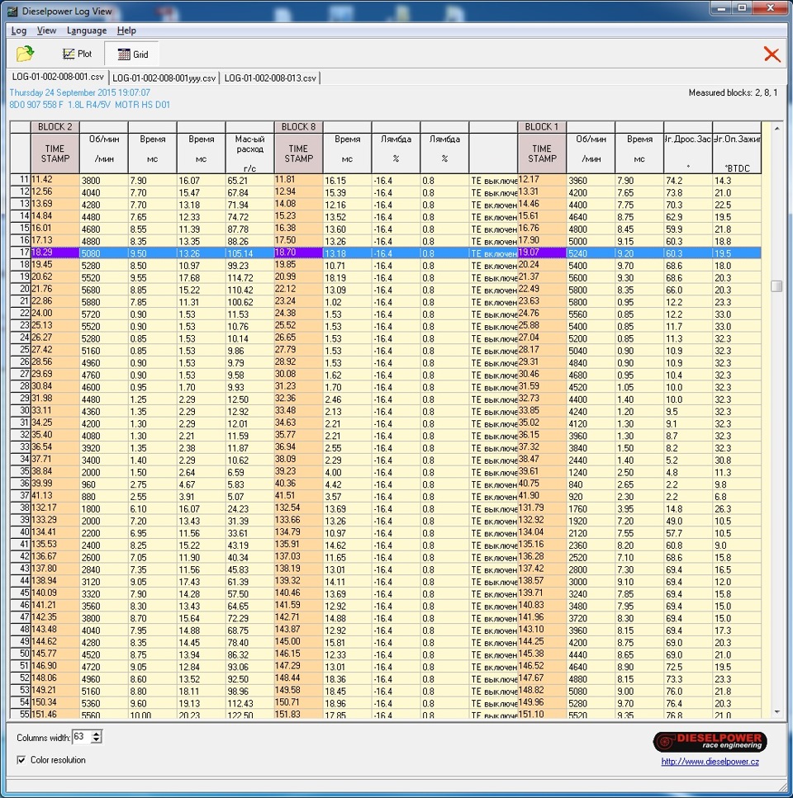Increase Columns width with up arrow
This screenshot has height=798, width=793.
pos(97,734)
